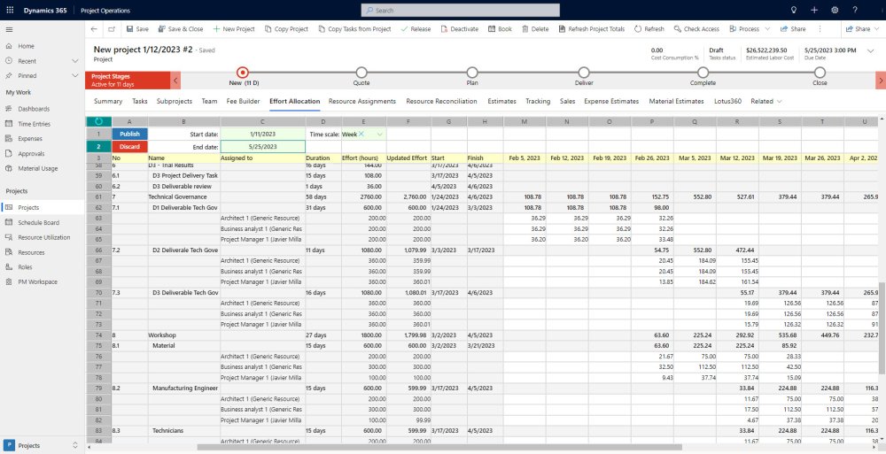
Task: Click the End date field 5/25/2023
Action: tap(263, 147)
